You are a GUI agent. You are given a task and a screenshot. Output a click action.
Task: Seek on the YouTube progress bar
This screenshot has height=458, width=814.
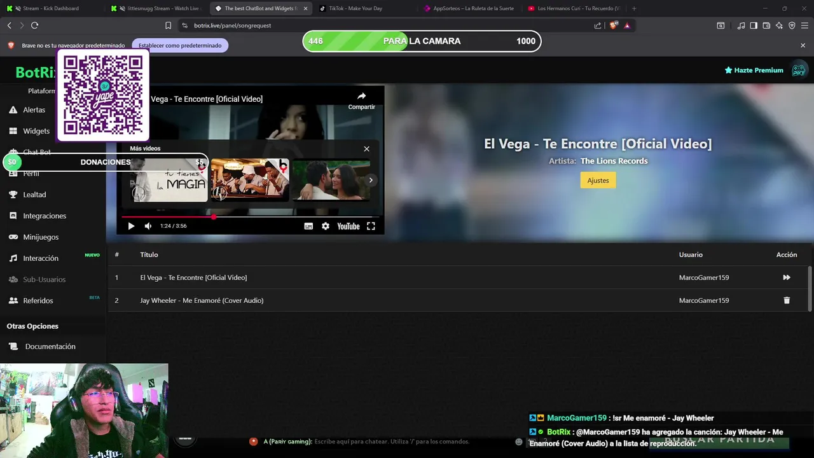click(x=251, y=217)
